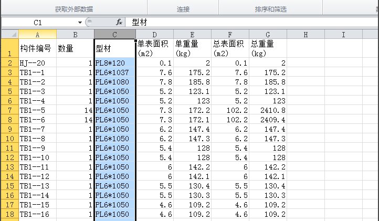This screenshot has width=379, height=221.
Task: Click cell TB1--15
Action: (x=37, y=205)
